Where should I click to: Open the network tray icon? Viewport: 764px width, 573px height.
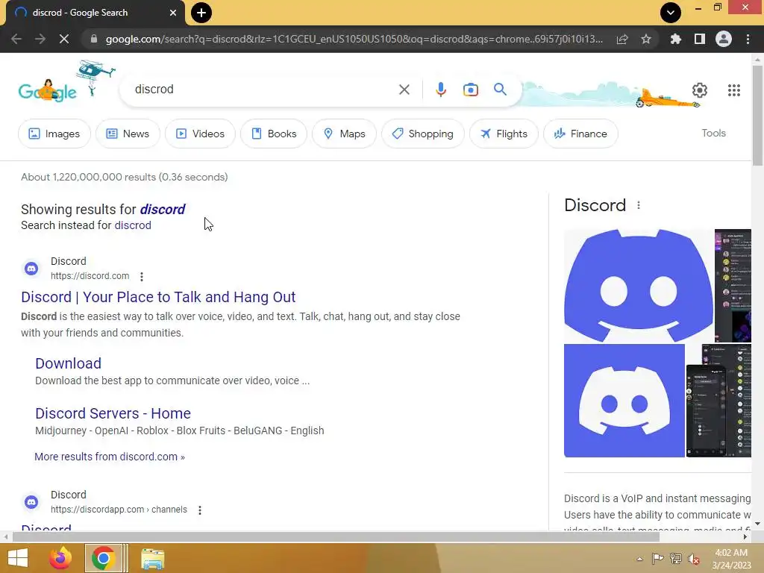pyautogui.click(x=676, y=559)
